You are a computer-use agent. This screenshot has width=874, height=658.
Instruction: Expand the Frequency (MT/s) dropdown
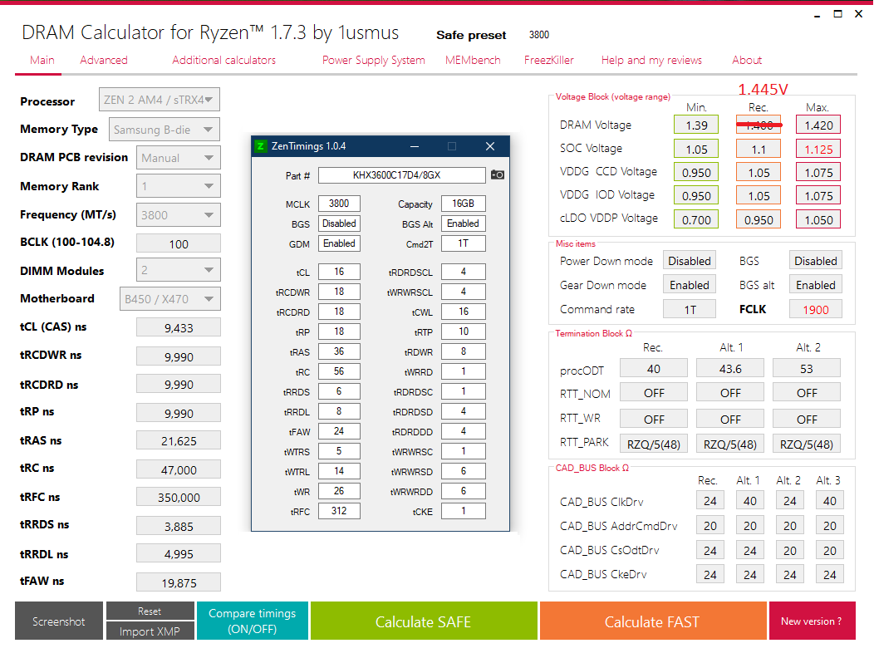click(x=179, y=214)
